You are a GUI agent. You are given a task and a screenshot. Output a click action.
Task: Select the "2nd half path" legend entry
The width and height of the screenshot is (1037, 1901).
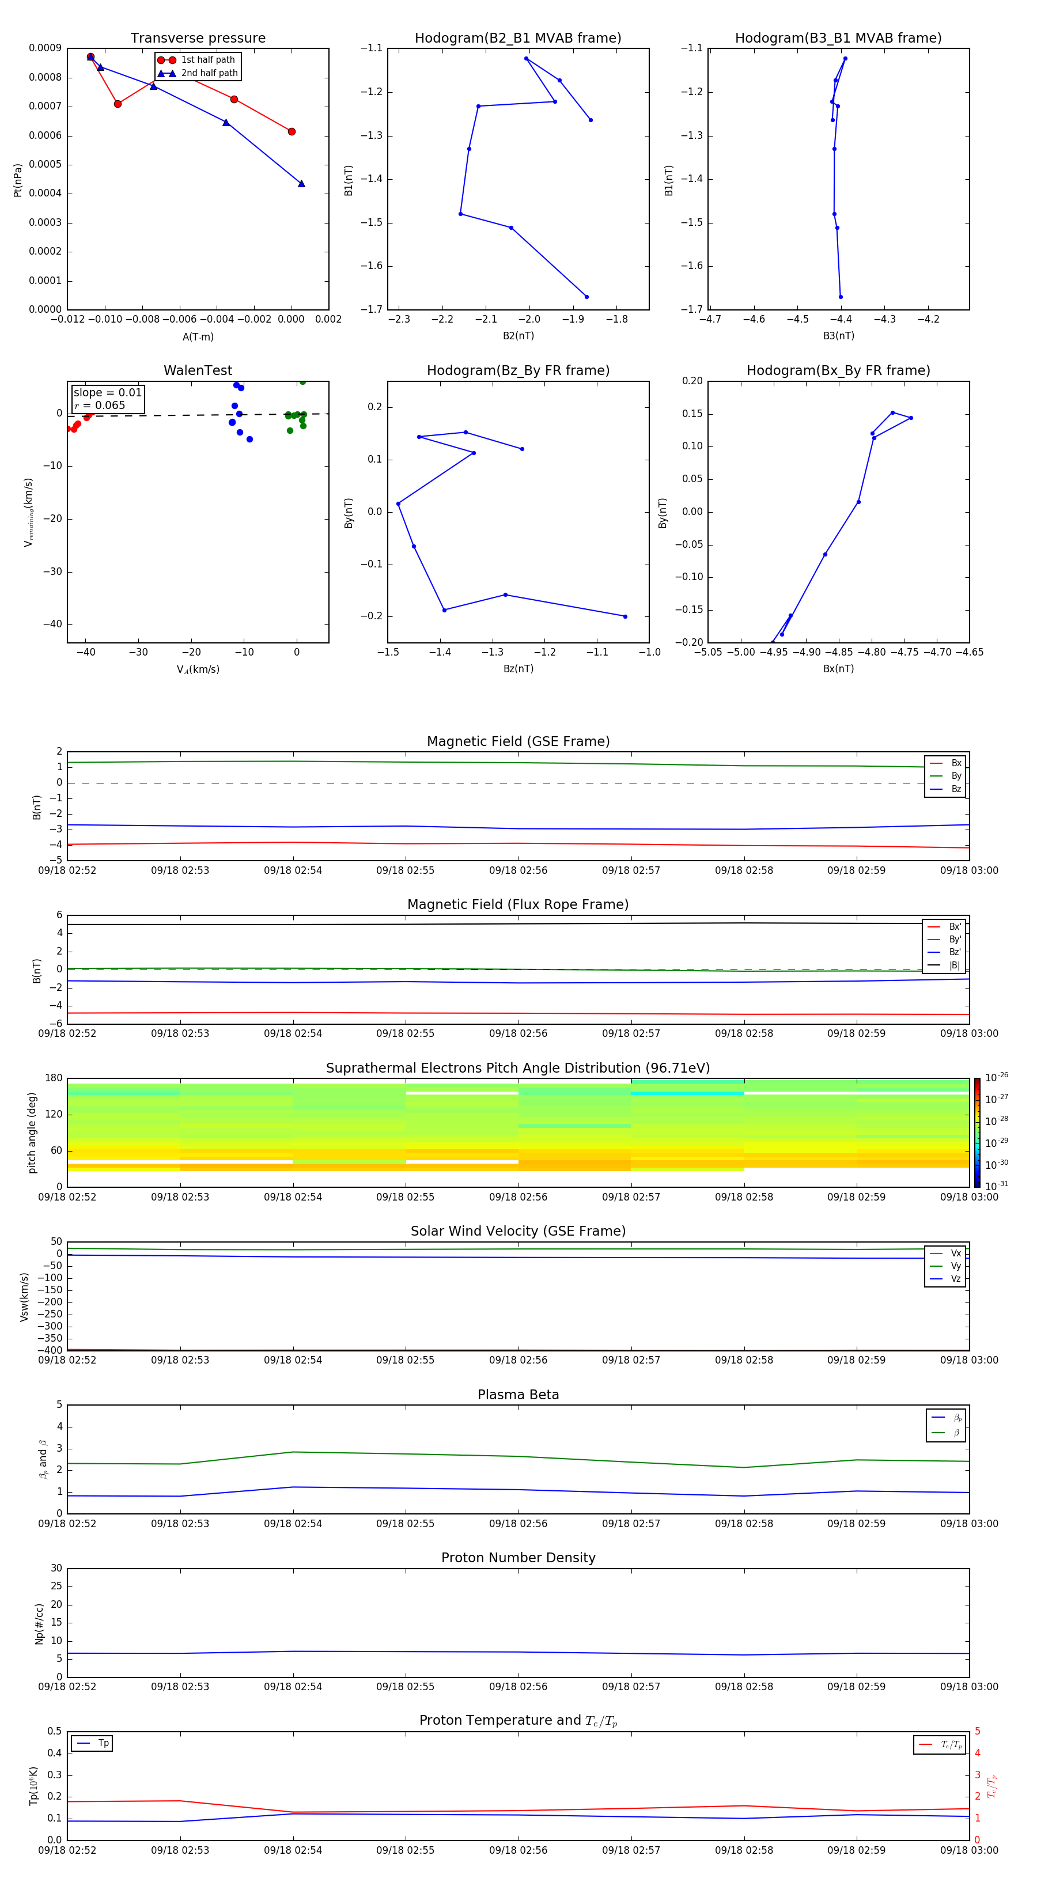coord(198,73)
